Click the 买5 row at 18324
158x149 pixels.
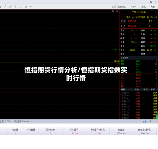click(x=139, y=86)
